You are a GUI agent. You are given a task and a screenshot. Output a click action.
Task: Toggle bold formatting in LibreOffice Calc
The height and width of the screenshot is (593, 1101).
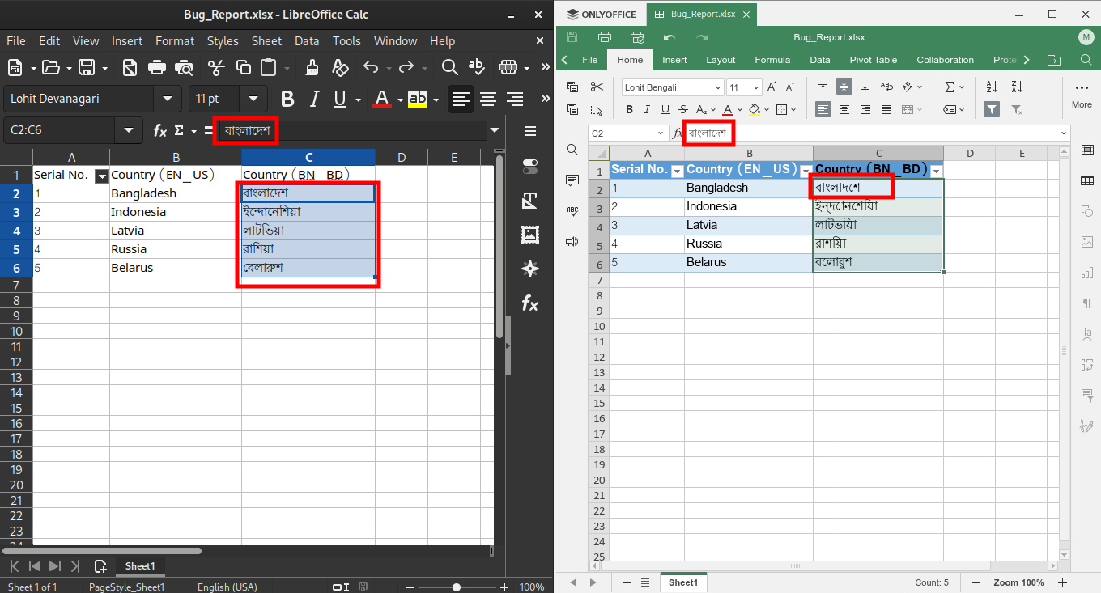287,99
